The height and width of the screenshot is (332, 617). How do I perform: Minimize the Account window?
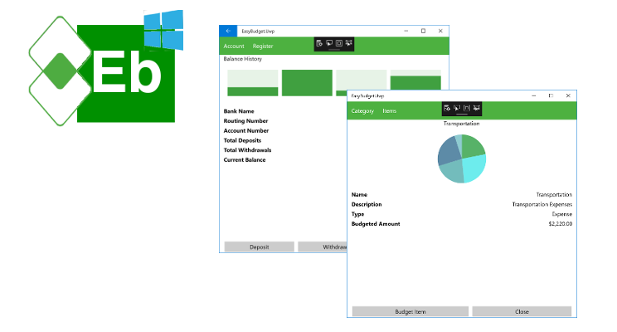pos(406,31)
